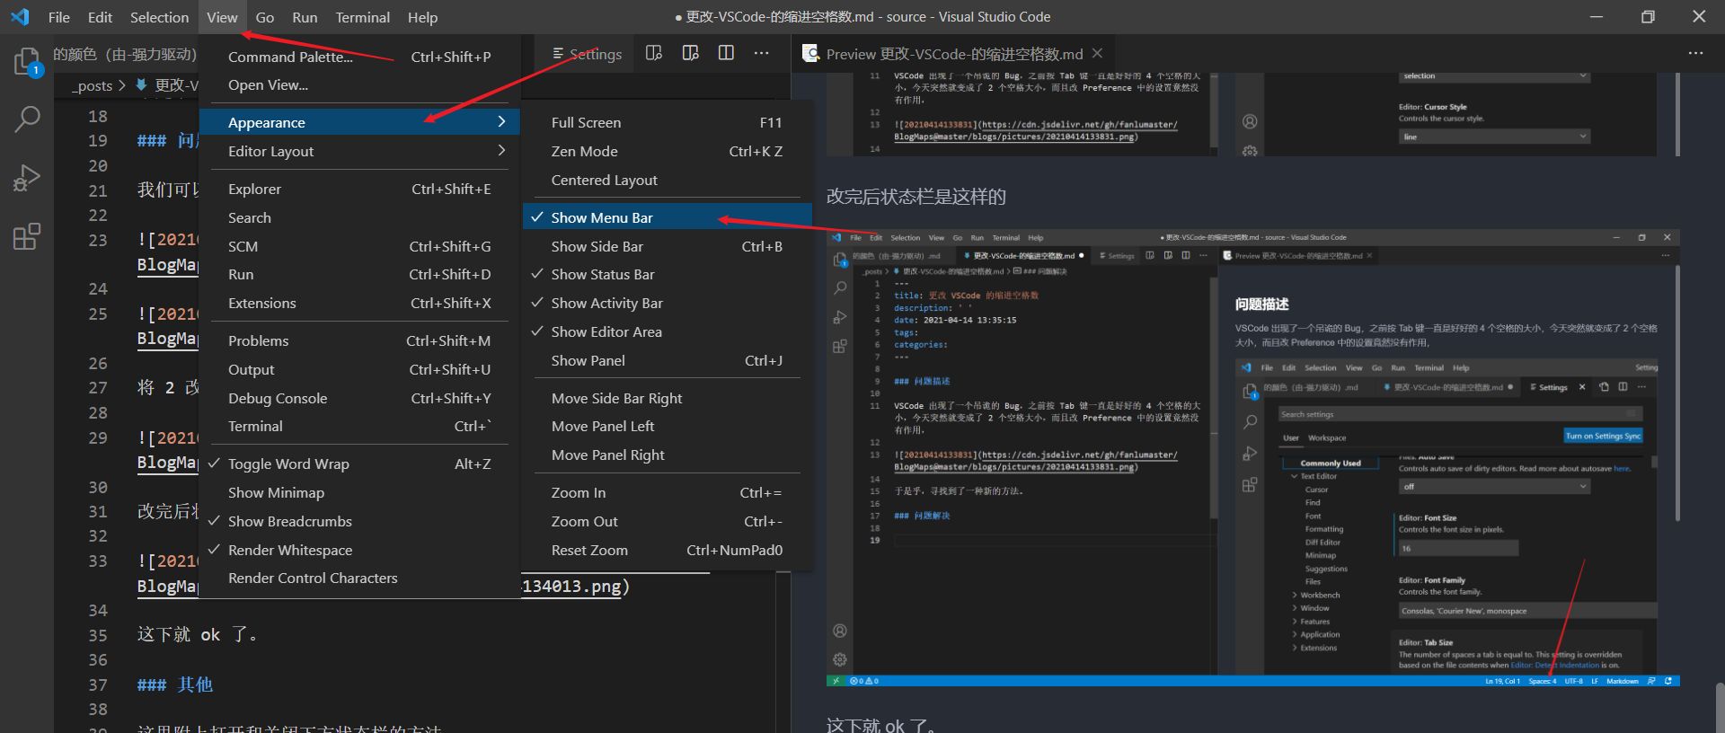Choose Command Palette... from the View menu
This screenshot has width=1725, height=733.
pos(359,57)
